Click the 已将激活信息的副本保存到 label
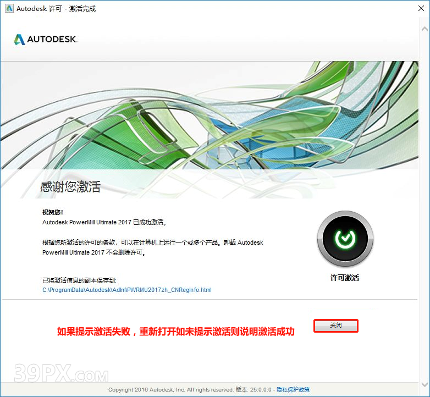The image size is (430, 397). tap(79, 280)
